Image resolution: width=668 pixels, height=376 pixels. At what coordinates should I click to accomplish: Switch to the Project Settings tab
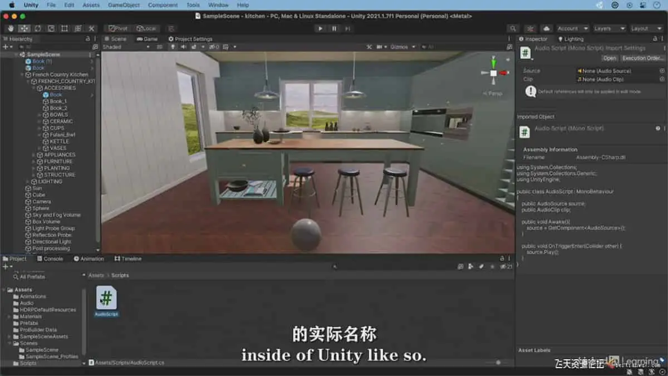[x=190, y=39]
